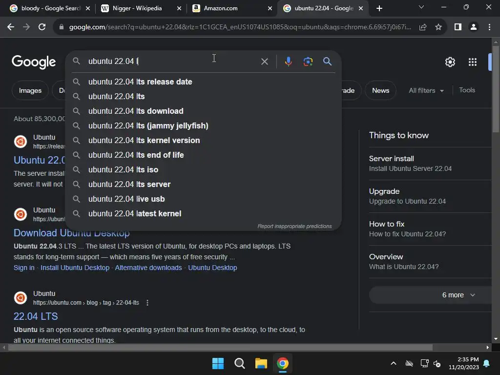Image resolution: width=500 pixels, height=375 pixels.
Task: Choose suggestion 'lts (jammy jellyfish)'
Action: pos(203,125)
